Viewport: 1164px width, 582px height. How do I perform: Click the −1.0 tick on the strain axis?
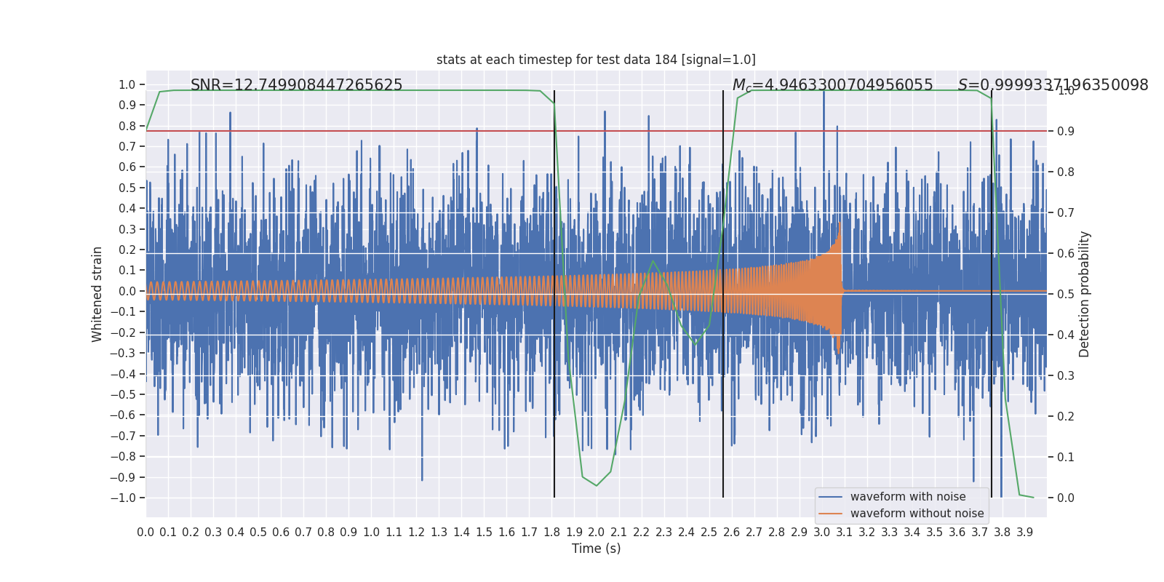click(x=123, y=498)
